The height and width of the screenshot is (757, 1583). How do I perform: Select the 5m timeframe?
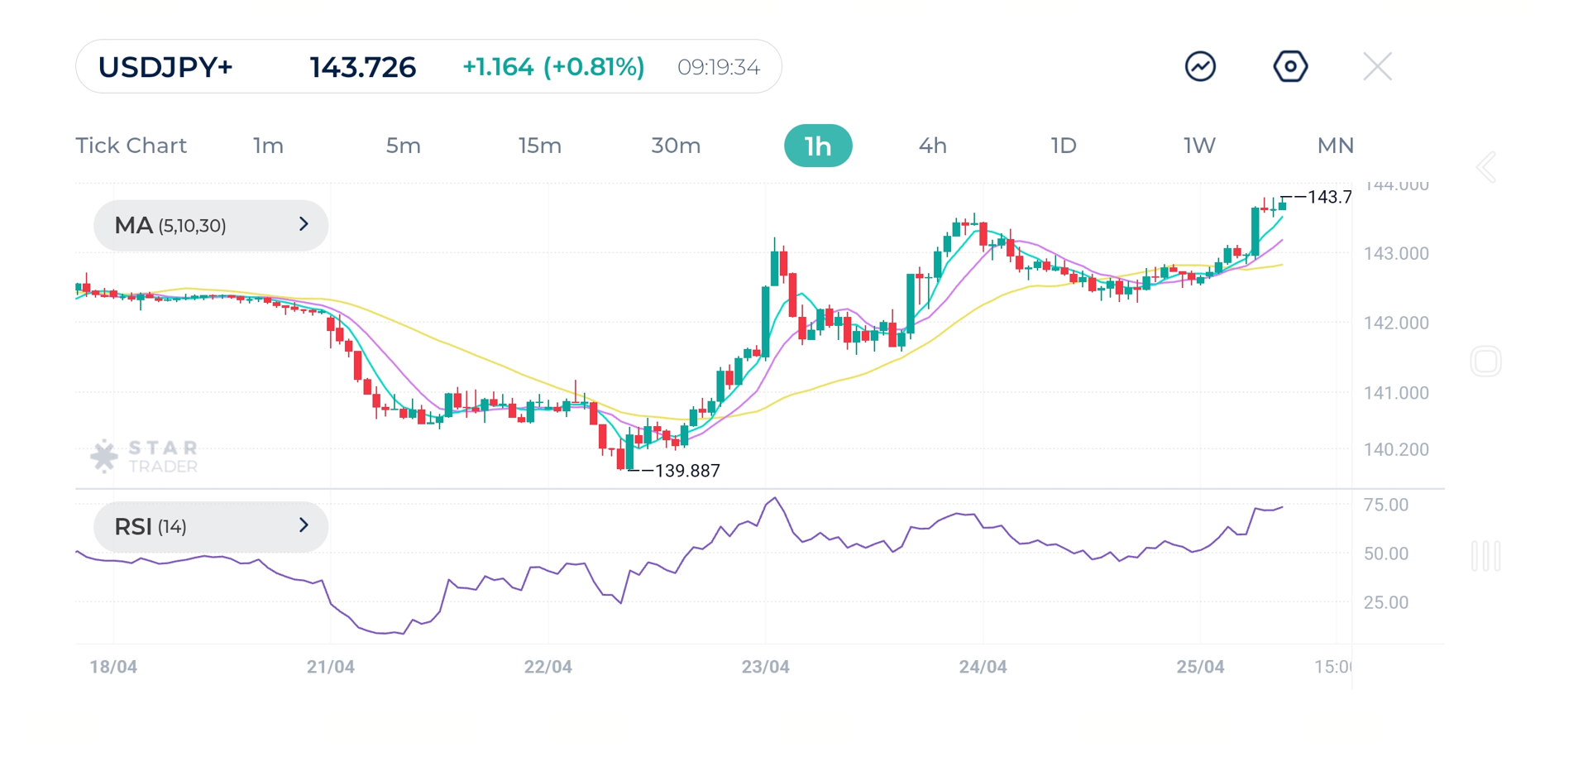pyautogui.click(x=403, y=146)
